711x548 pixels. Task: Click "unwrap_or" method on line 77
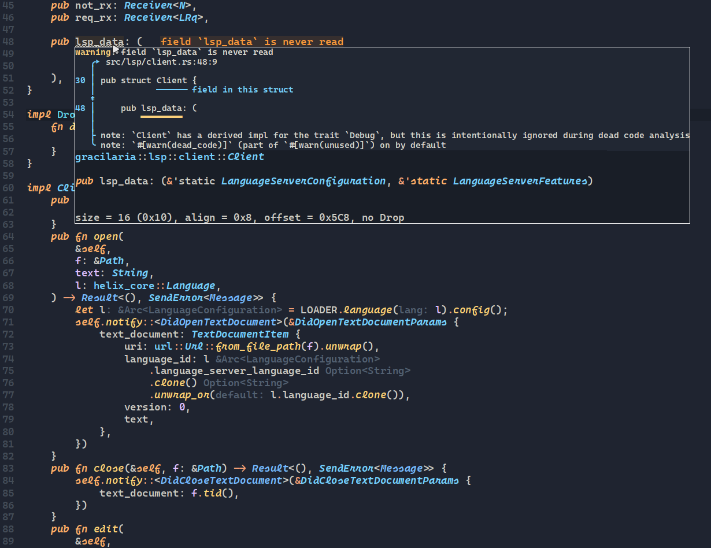tap(182, 395)
